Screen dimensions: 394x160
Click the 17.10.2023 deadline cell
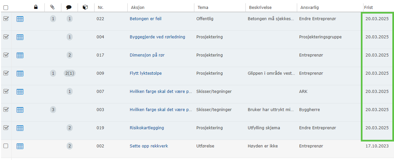(x=377, y=146)
